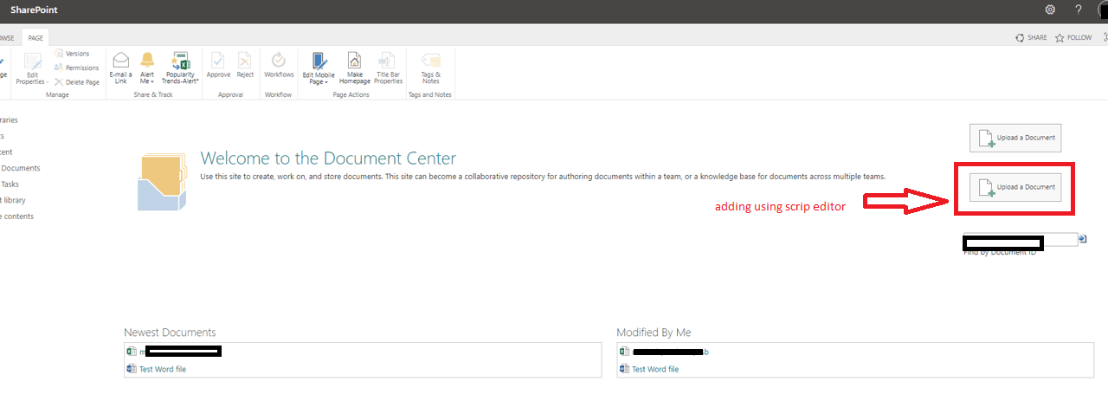Image resolution: width=1108 pixels, height=407 pixels.
Task: Click the Document Center folder image
Action: 164,180
